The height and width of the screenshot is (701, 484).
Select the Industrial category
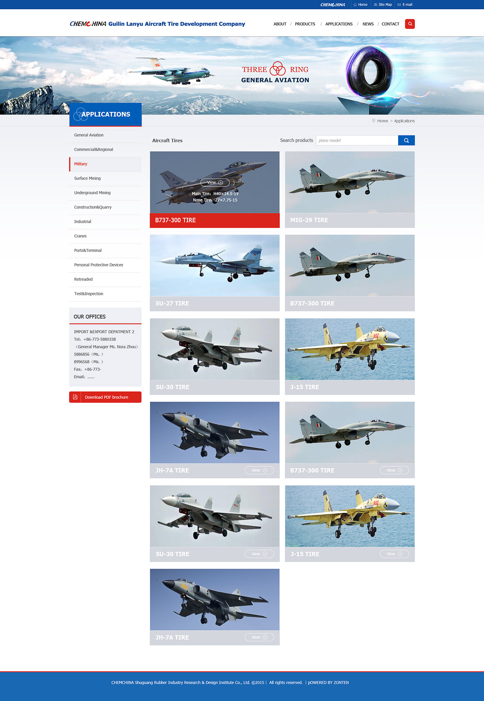(105, 222)
